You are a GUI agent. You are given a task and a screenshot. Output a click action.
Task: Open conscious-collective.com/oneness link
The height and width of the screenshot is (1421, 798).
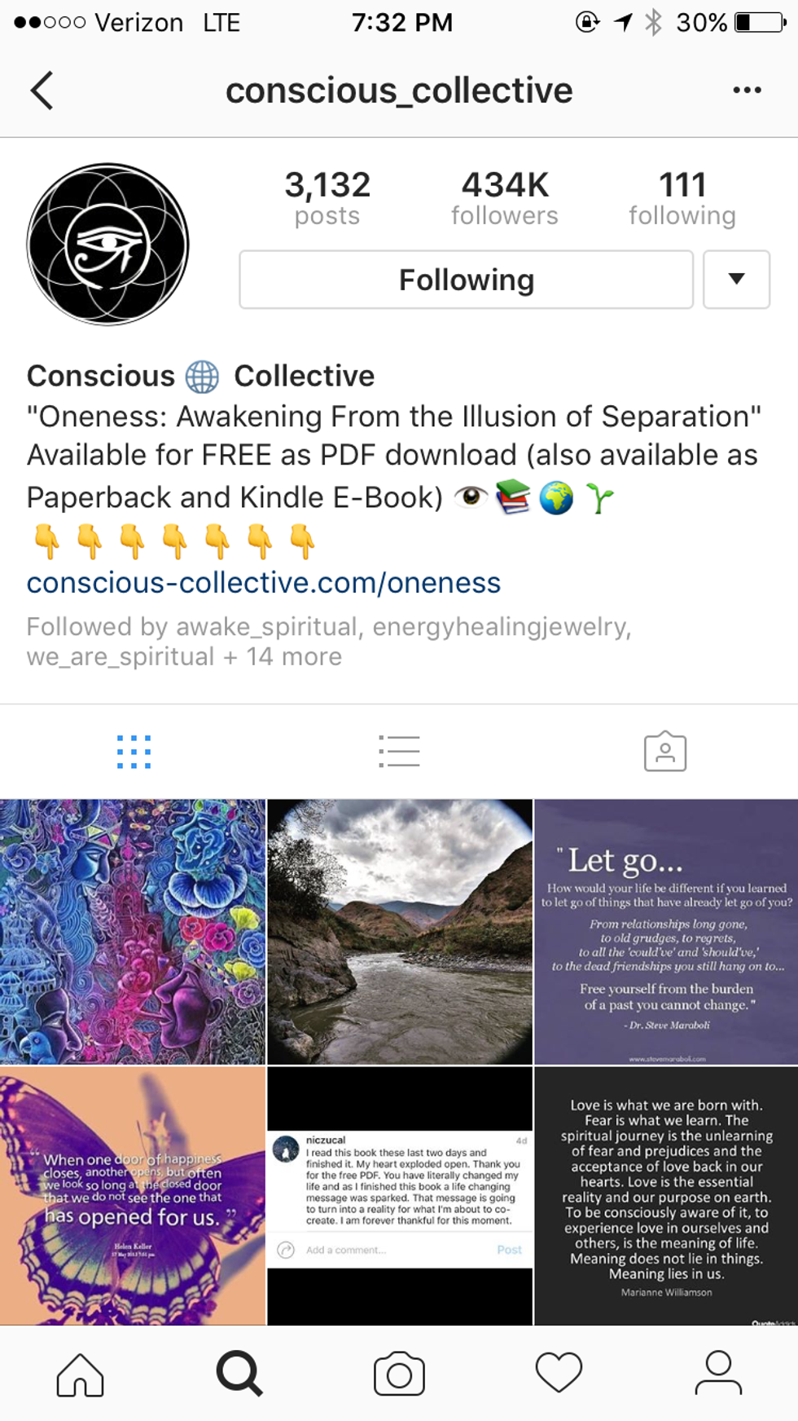click(264, 583)
